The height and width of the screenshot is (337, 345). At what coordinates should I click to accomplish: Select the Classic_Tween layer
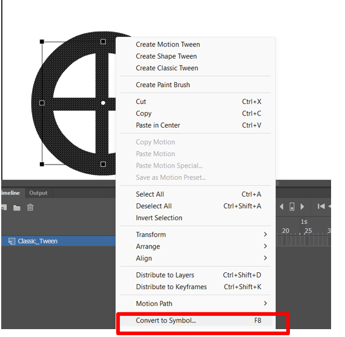click(x=58, y=241)
